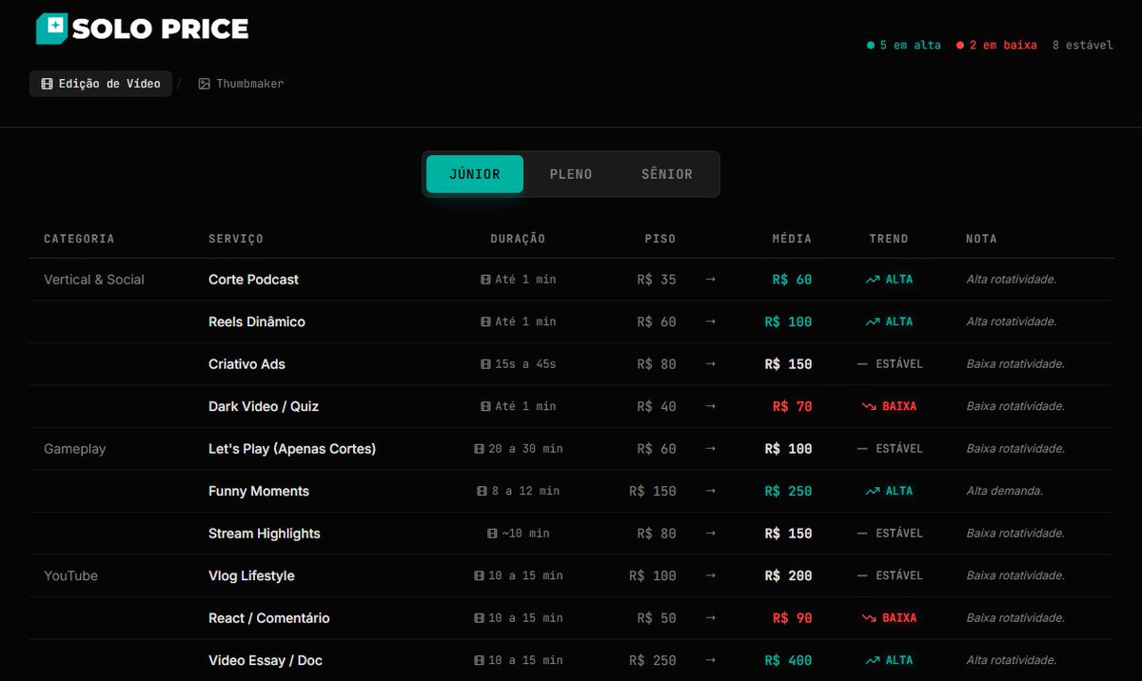Viewport: 1142px width, 681px height.
Task: Click the PISO column header
Action: point(660,239)
